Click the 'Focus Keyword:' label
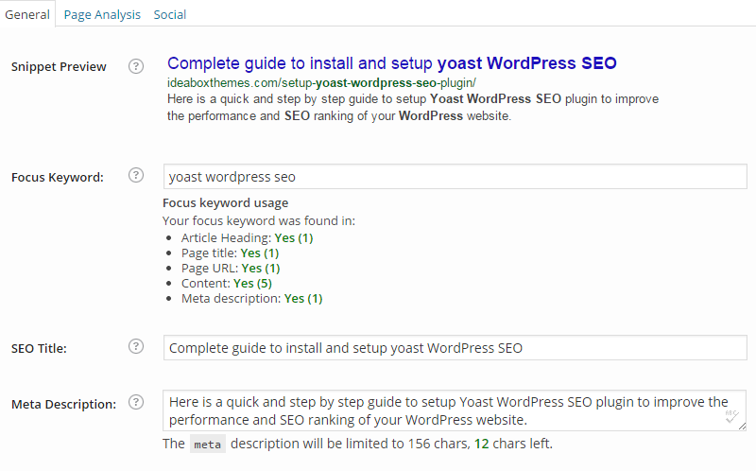Viewport: 756px width, 471px height. (58, 178)
